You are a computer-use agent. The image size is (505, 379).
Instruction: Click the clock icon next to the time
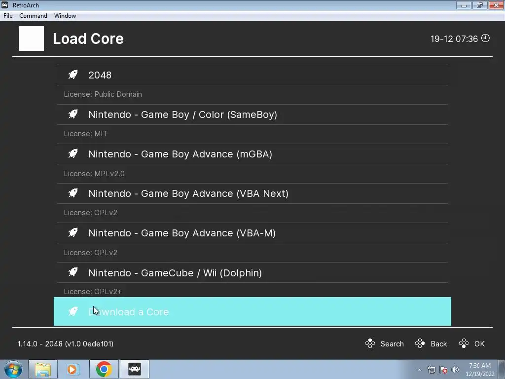pos(485,38)
